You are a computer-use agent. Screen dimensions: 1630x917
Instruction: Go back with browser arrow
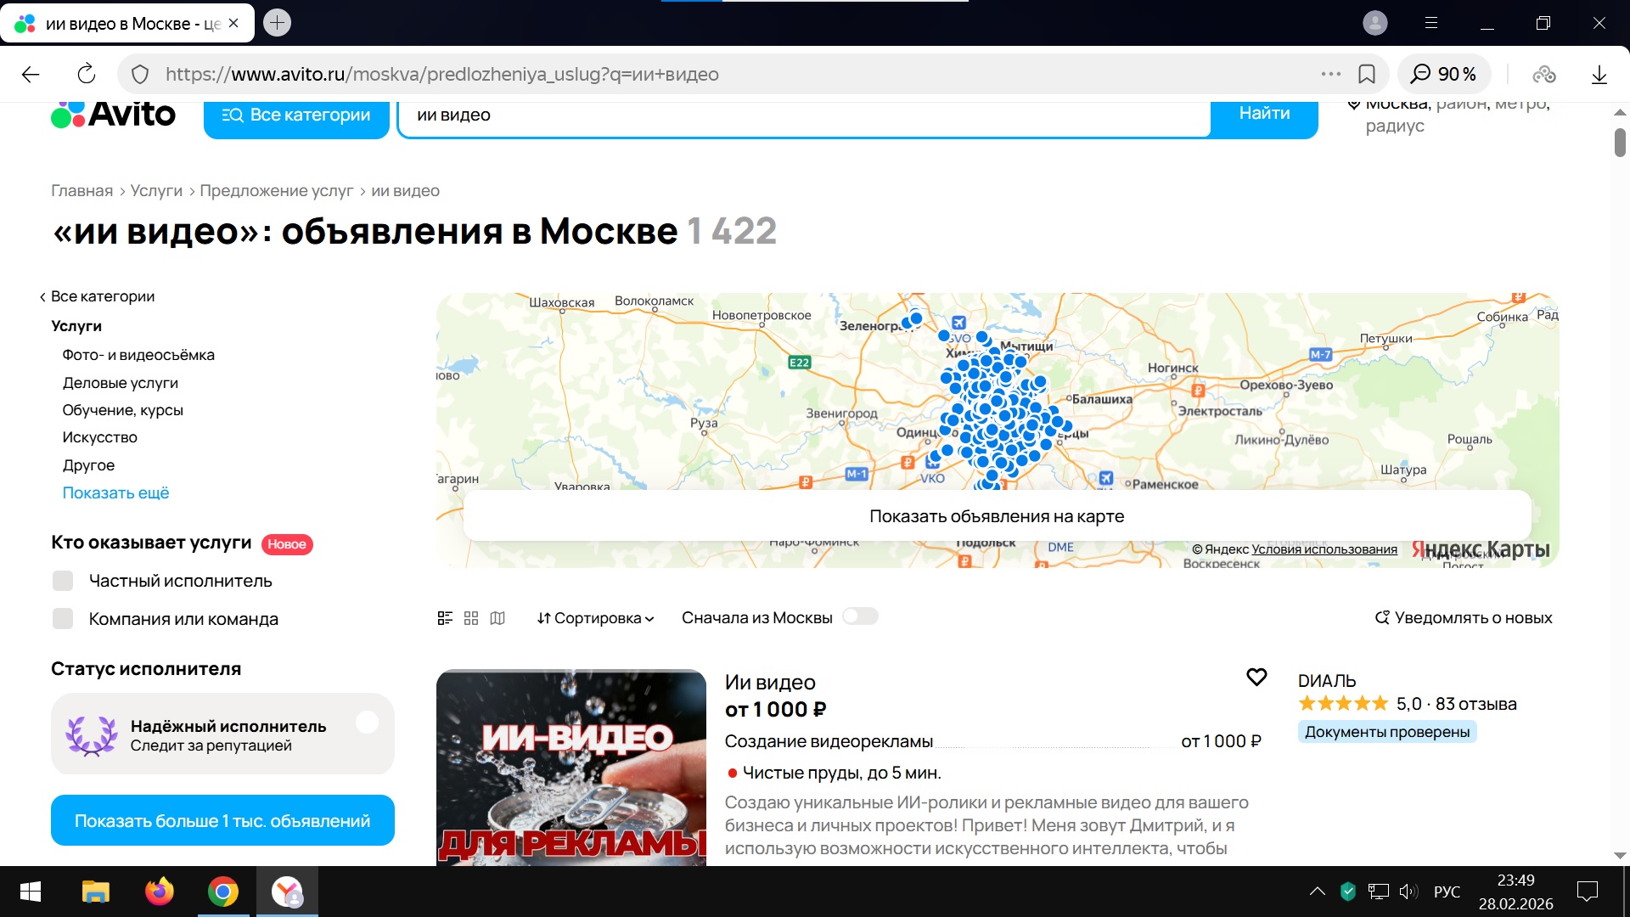(31, 74)
